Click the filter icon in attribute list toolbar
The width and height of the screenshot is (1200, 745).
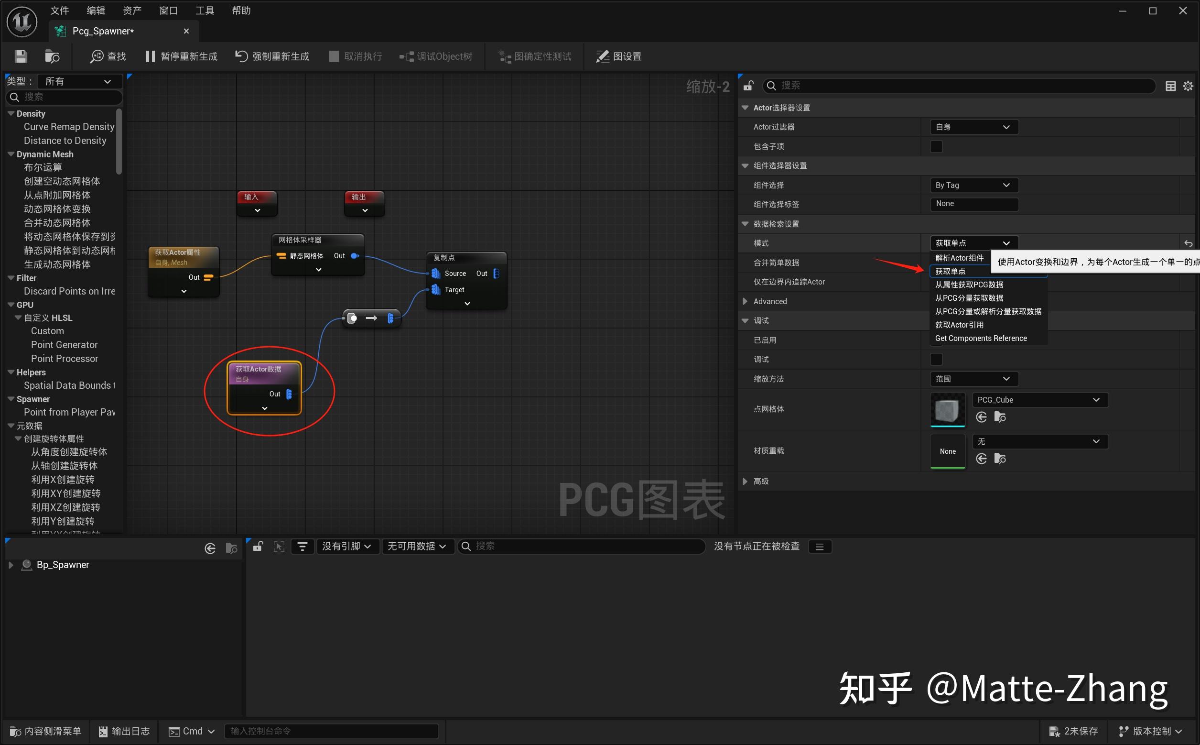point(303,547)
